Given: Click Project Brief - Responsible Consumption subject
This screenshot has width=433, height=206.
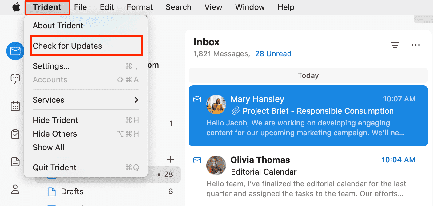Looking at the screenshot, I should (318, 111).
